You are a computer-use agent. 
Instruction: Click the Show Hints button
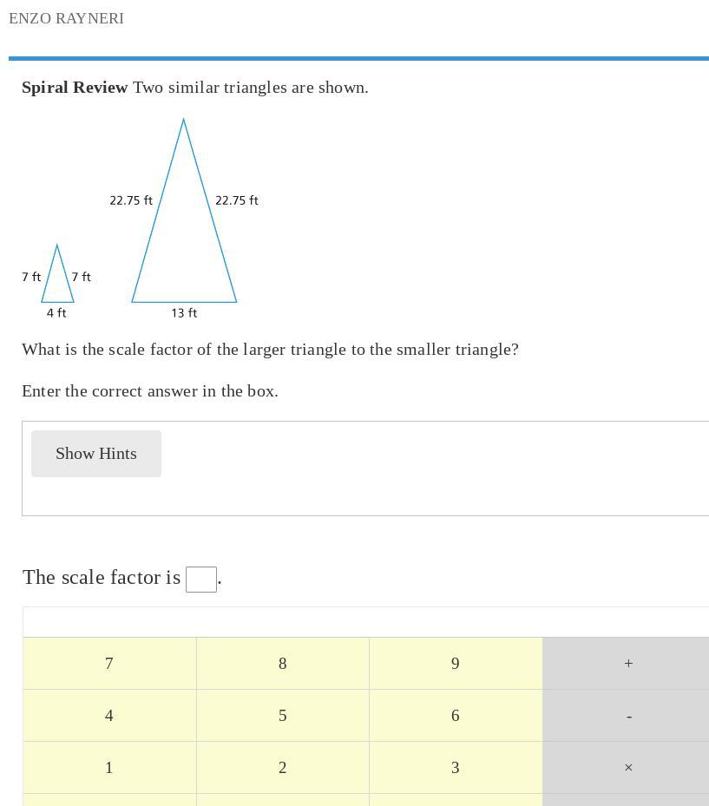[x=96, y=454]
